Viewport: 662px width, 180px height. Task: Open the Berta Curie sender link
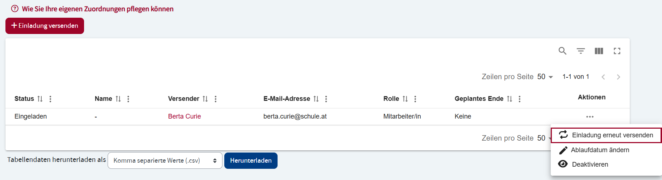tap(184, 116)
